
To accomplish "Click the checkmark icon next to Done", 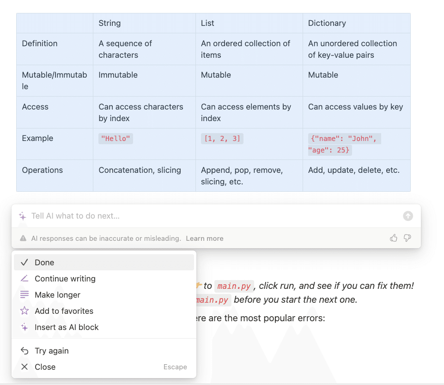I will (24, 262).
